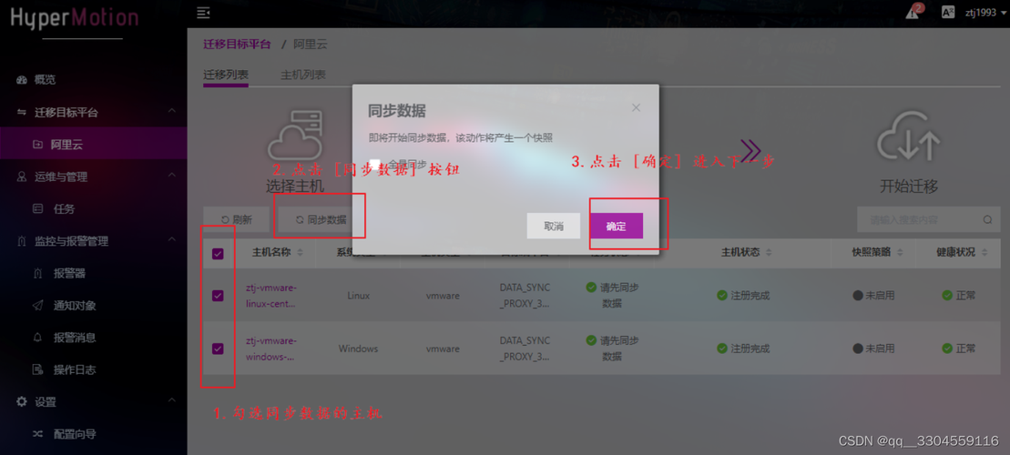Click the 同步数据 toolbar button
1010x455 pixels.
point(321,219)
